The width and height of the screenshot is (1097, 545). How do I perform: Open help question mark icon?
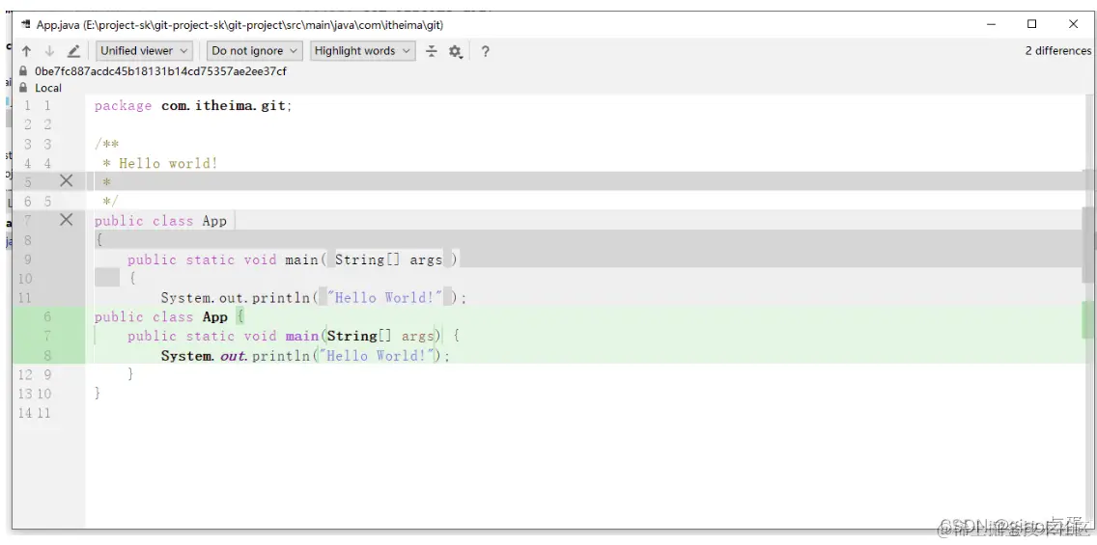[x=485, y=51]
